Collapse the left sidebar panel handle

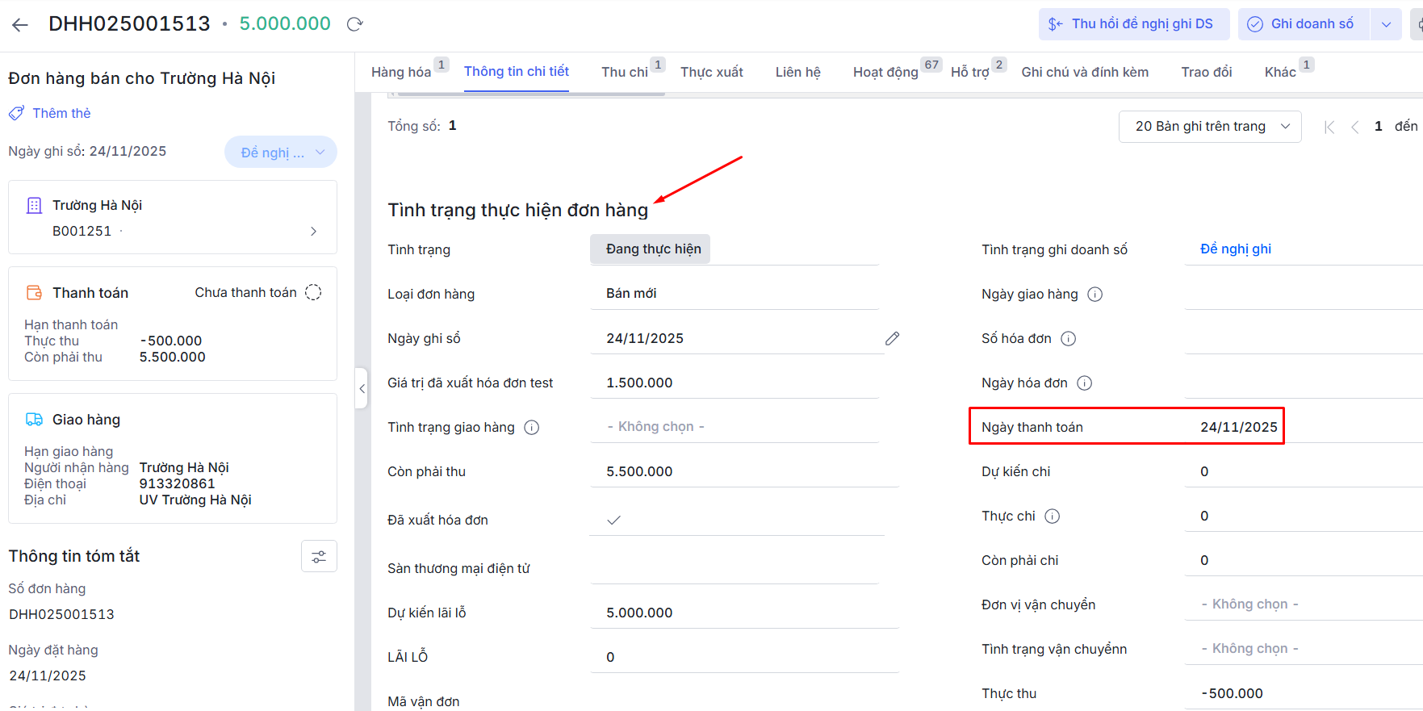(x=362, y=389)
